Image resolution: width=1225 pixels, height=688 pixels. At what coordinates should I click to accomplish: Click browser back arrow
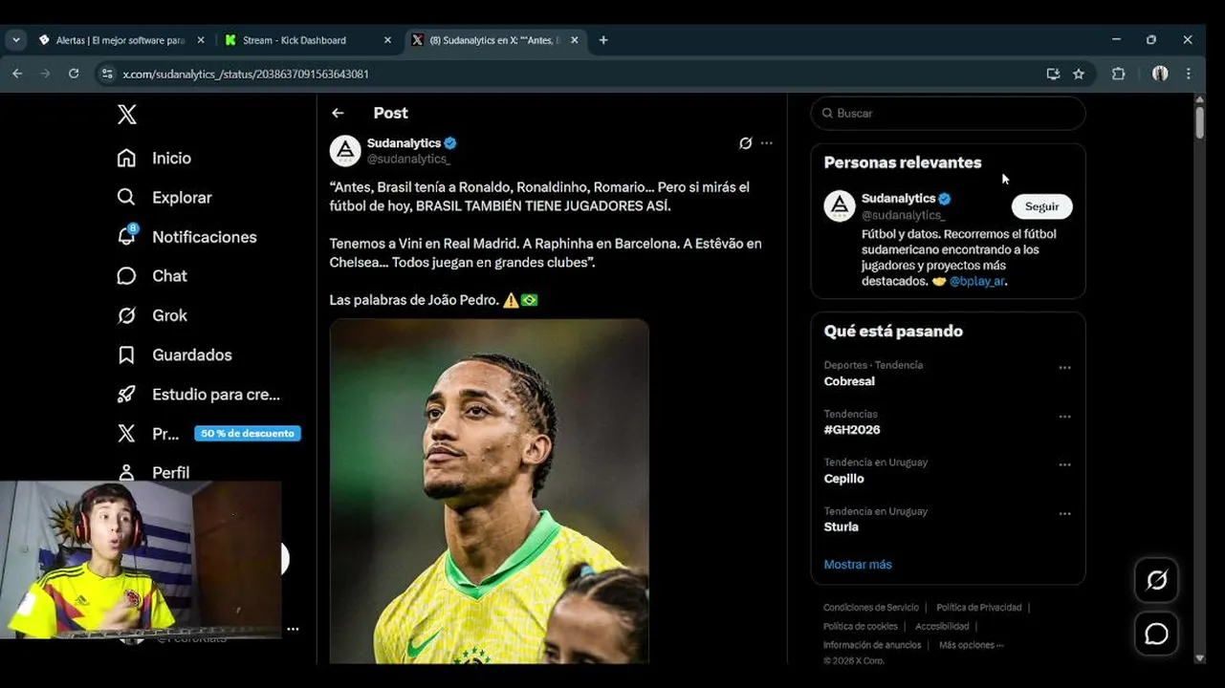[x=16, y=74]
